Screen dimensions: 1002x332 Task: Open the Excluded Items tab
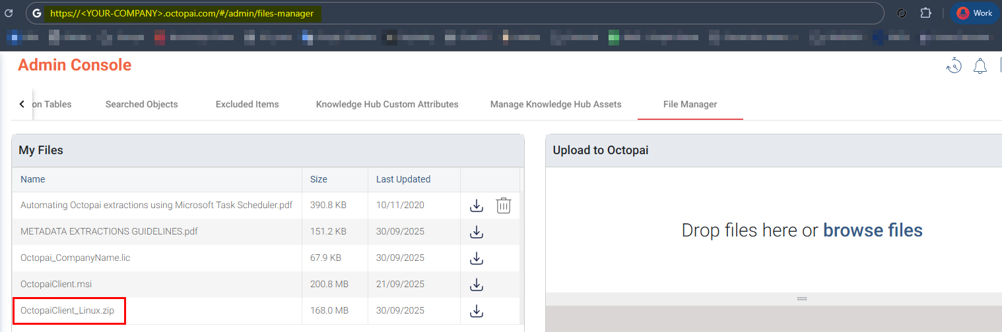[x=247, y=104]
